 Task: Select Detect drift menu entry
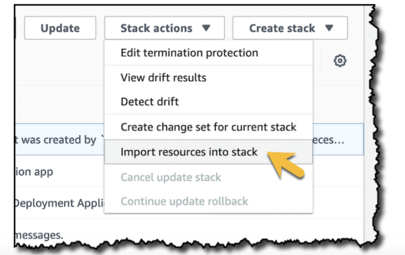pyautogui.click(x=150, y=101)
